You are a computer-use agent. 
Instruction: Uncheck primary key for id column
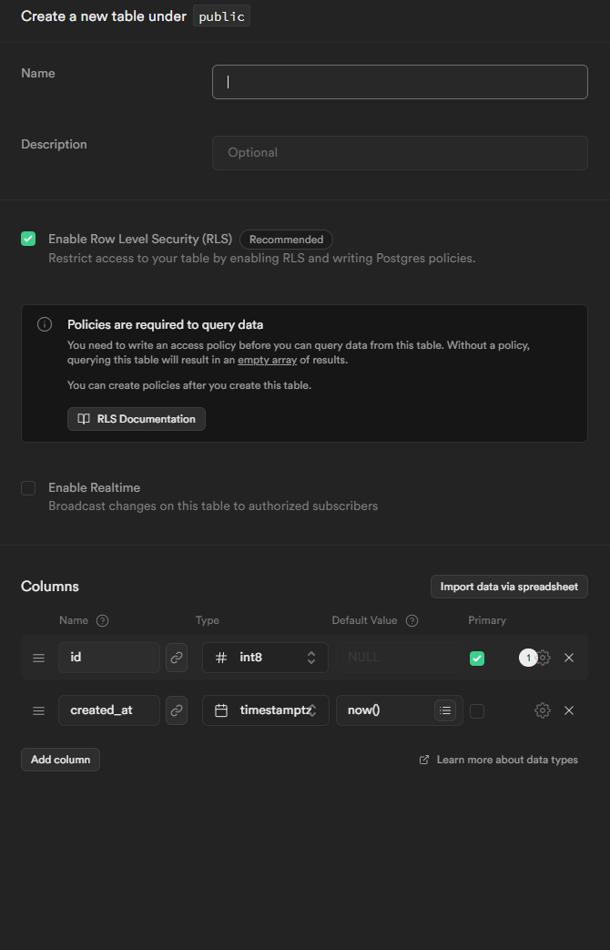477,659
